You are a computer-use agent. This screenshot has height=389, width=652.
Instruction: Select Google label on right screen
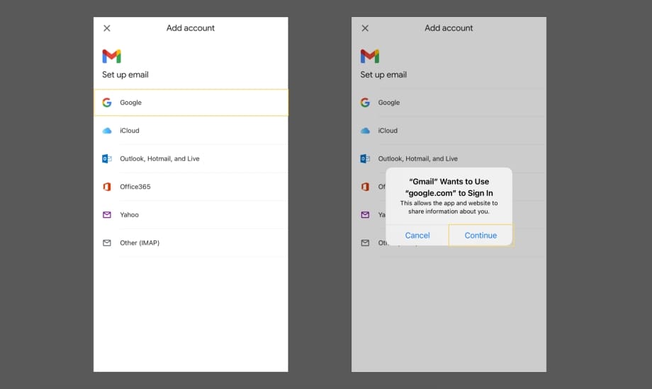(x=389, y=103)
